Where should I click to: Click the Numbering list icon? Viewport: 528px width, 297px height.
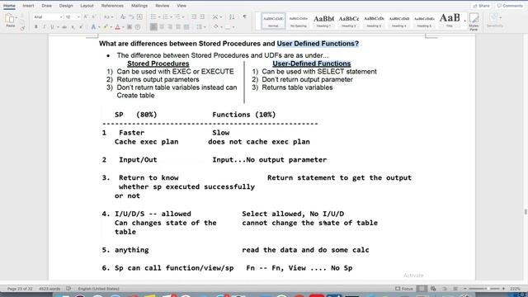pos(165,16)
